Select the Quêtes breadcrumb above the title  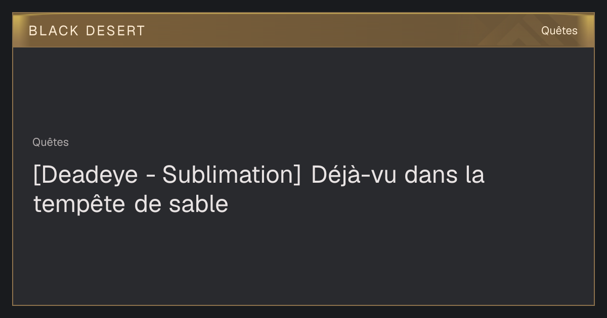click(x=51, y=142)
